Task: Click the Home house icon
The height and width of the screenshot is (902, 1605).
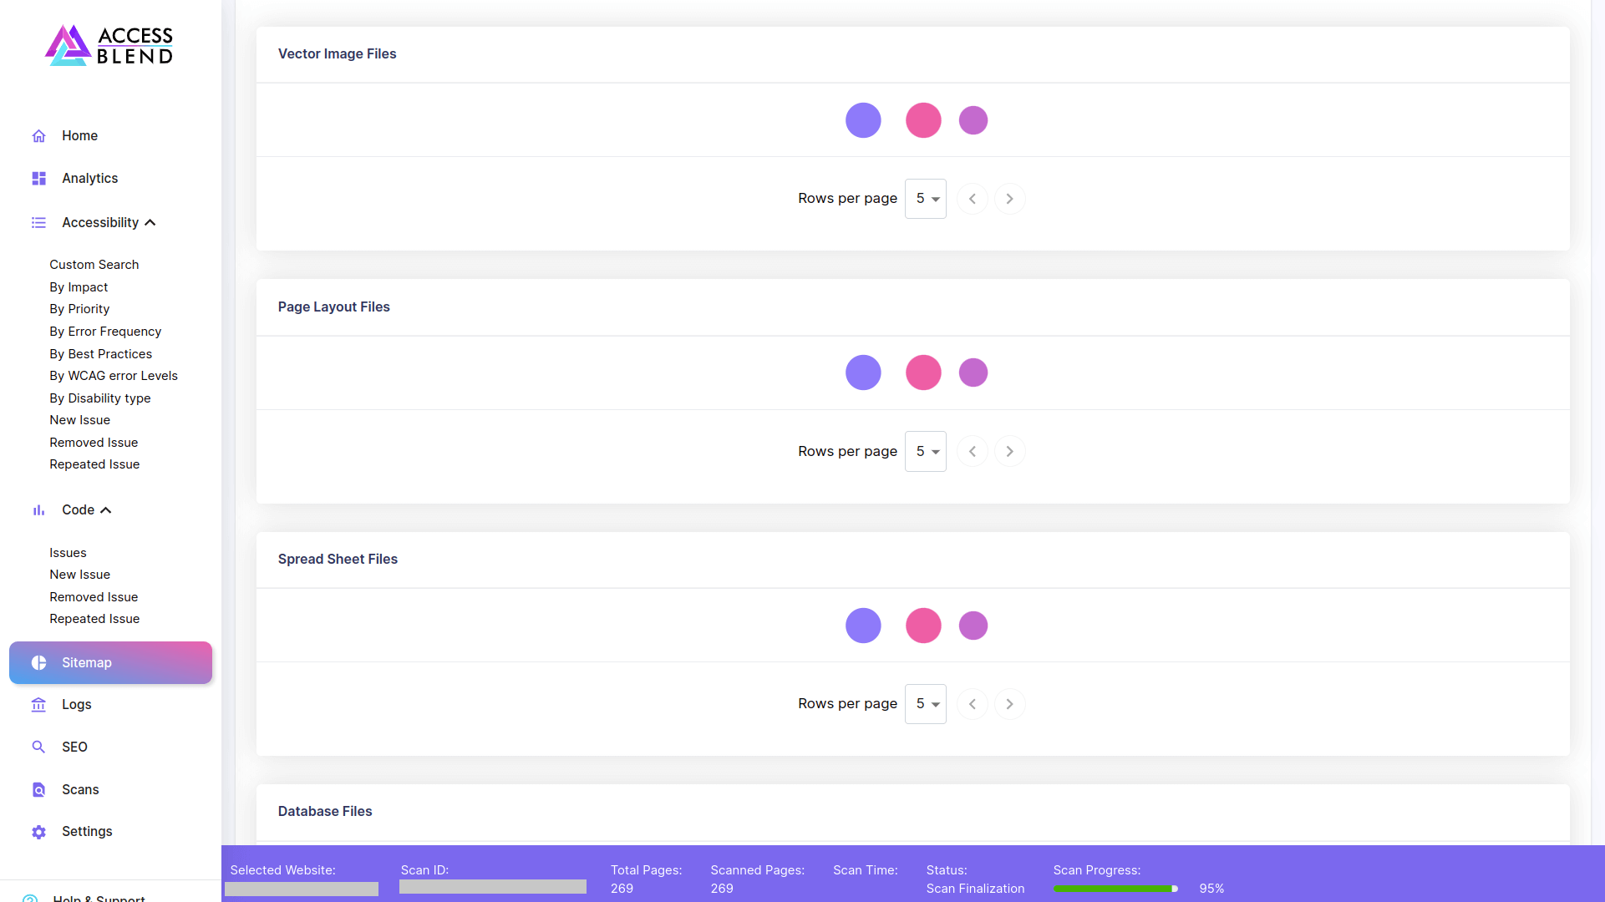Action: pos(38,136)
